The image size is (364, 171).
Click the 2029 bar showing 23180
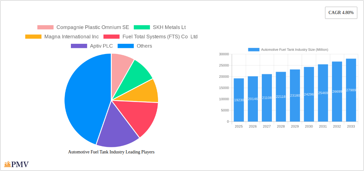pos(295,96)
